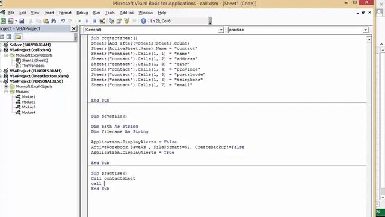The image size is (385, 217).
Task: Collapse Microsoft Excel Objects under call.xlsm
Action: (x=6, y=55)
